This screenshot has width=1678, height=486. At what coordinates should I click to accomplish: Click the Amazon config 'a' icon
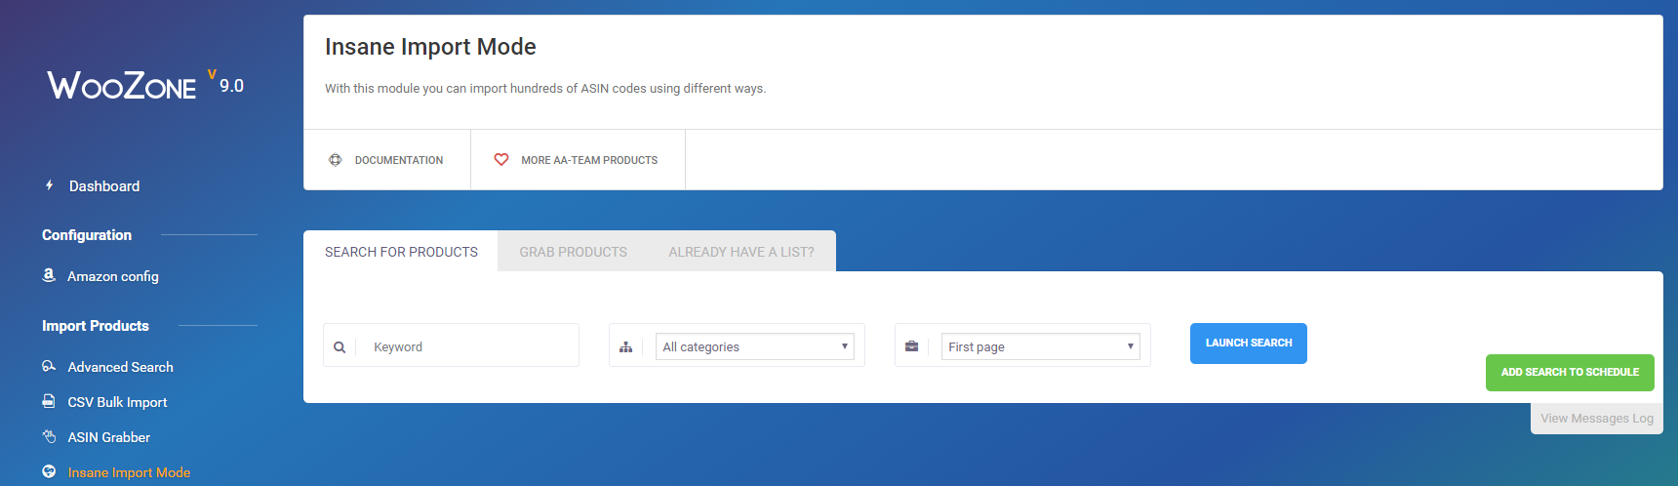49,276
